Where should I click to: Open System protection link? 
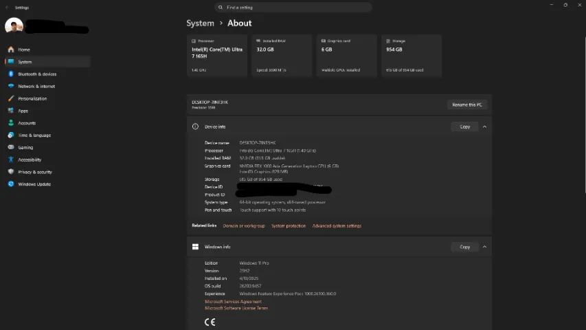289,226
